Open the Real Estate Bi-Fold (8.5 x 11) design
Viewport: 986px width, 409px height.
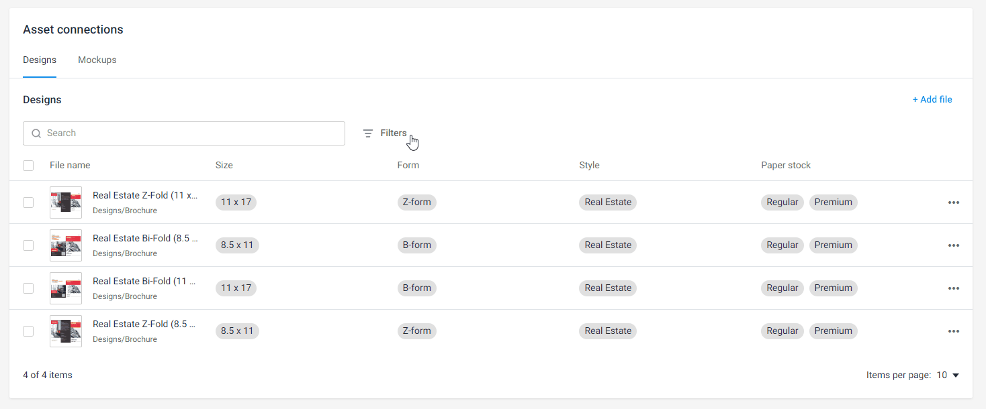pos(145,237)
